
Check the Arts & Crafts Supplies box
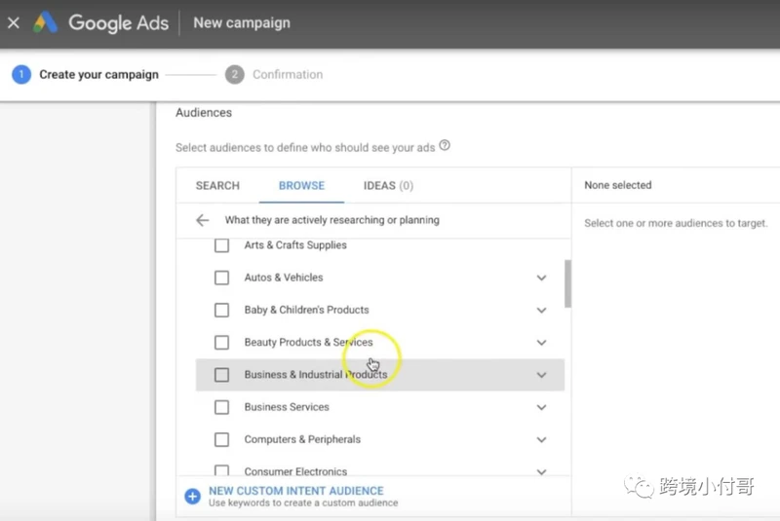click(222, 245)
